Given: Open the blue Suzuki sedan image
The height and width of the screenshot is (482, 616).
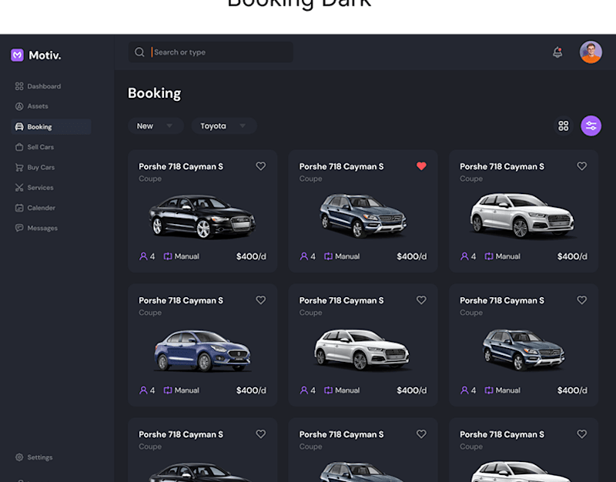Looking at the screenshot, I should coord(203,351).
